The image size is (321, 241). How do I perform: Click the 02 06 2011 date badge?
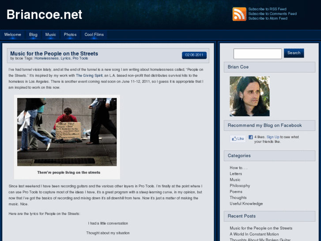pos(194,55)
